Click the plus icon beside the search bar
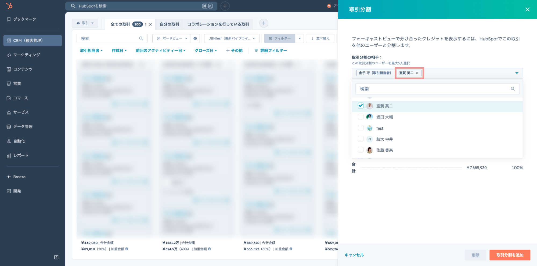This screenshot has width=537, height=266. pos(225,6)
